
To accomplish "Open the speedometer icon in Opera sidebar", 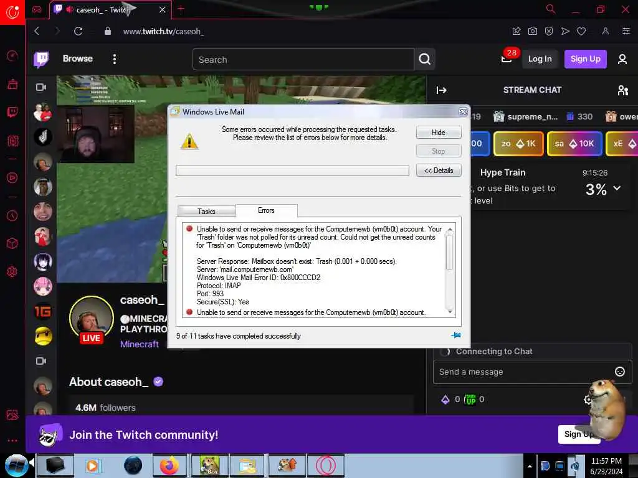I will pos(12,55).
